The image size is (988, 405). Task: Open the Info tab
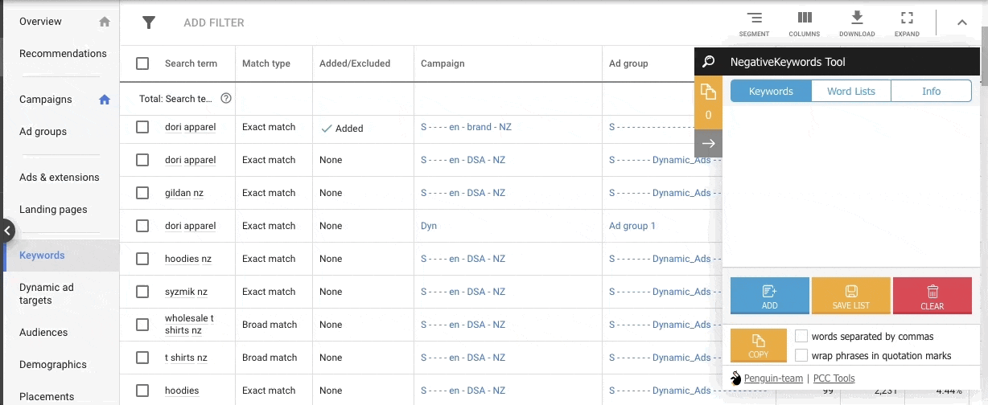[931, 91]
